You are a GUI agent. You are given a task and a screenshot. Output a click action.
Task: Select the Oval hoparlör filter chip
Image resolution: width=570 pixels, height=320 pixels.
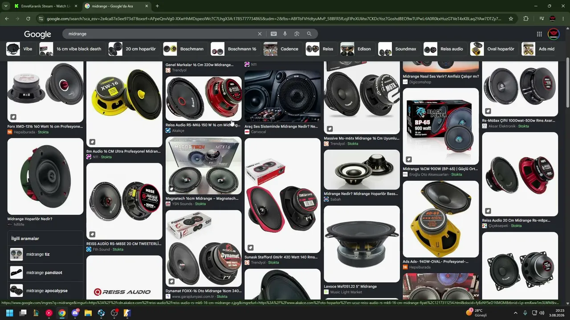point(494,49)
